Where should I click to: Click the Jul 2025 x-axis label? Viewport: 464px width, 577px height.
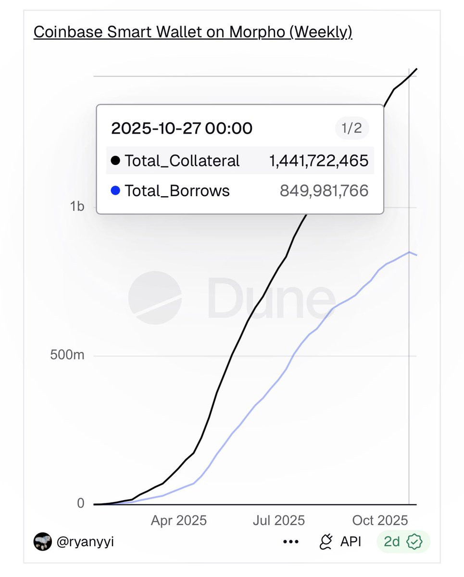[x=279, y=520]
